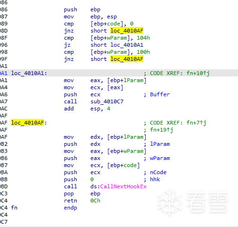238x227 pixels.
Task: Click the 'push 0' operand
Action: (92, 179)
